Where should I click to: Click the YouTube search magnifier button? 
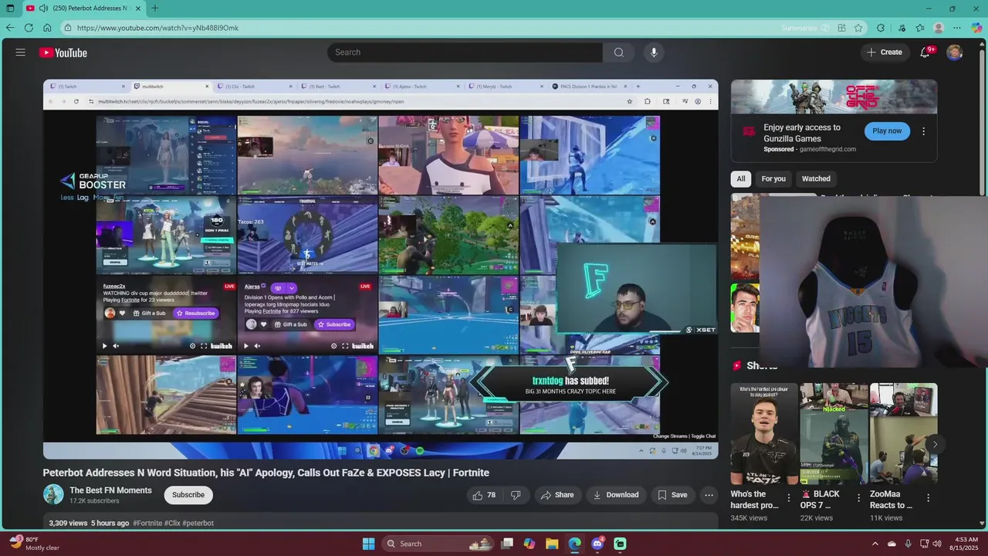(x=618, y=53)
